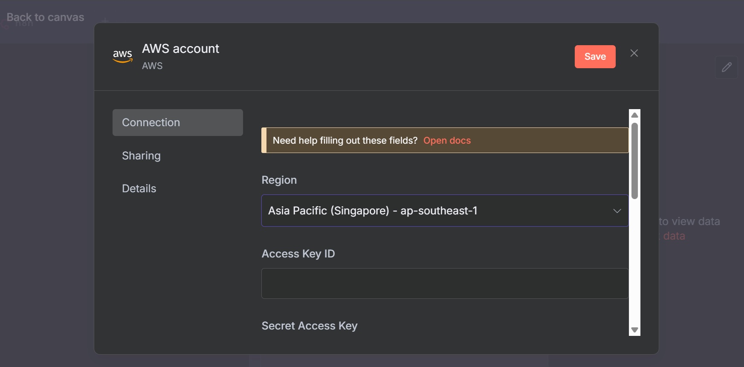The image size is (744, 367).
Task: Open docs link in help banner
Action: click(447, 141)
